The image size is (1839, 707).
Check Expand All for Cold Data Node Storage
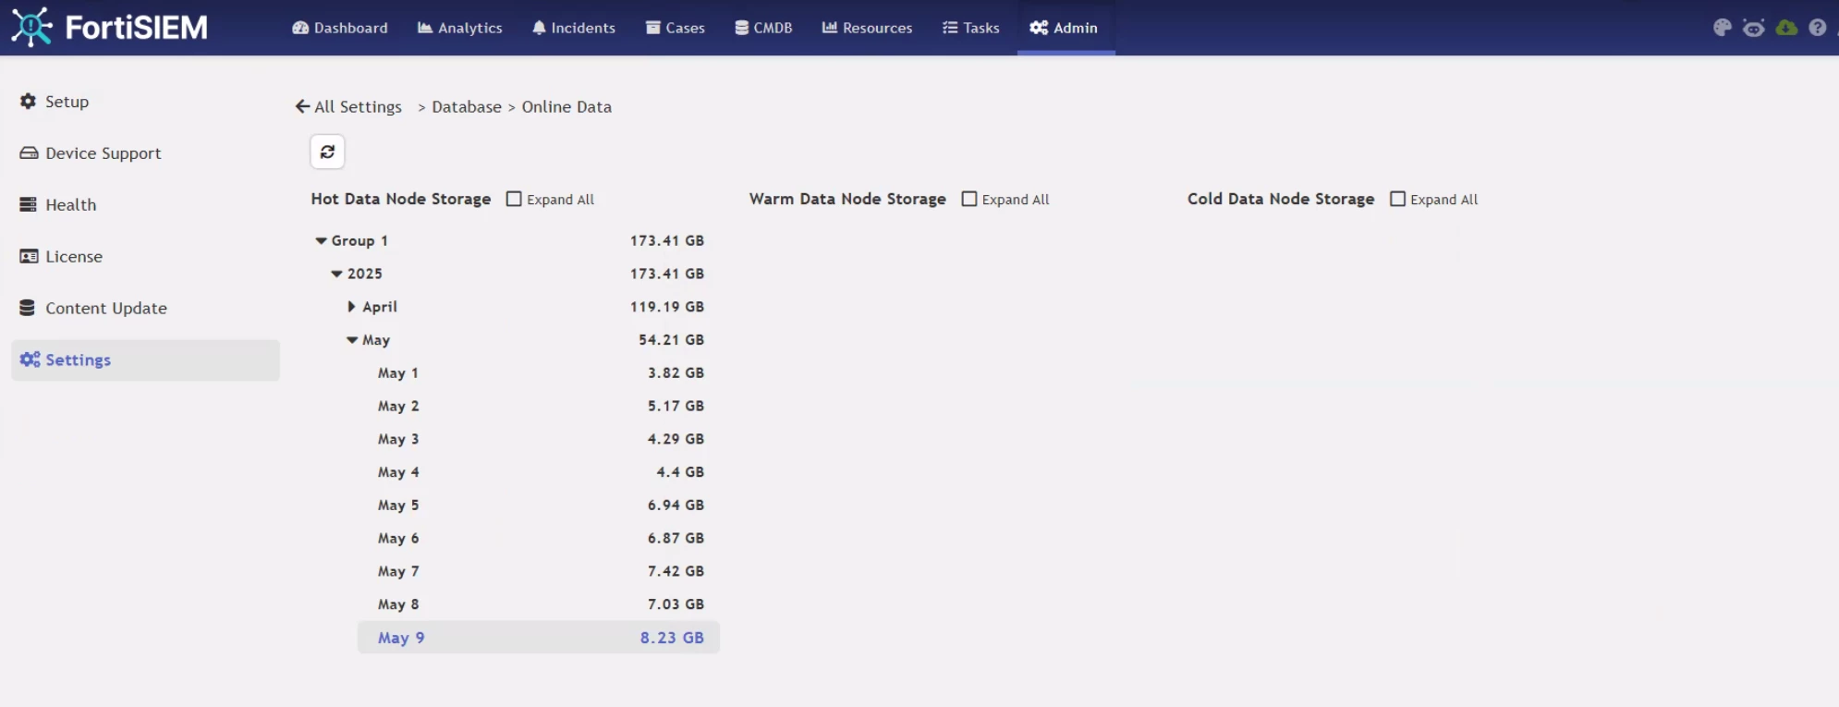tap(1398, 199)
